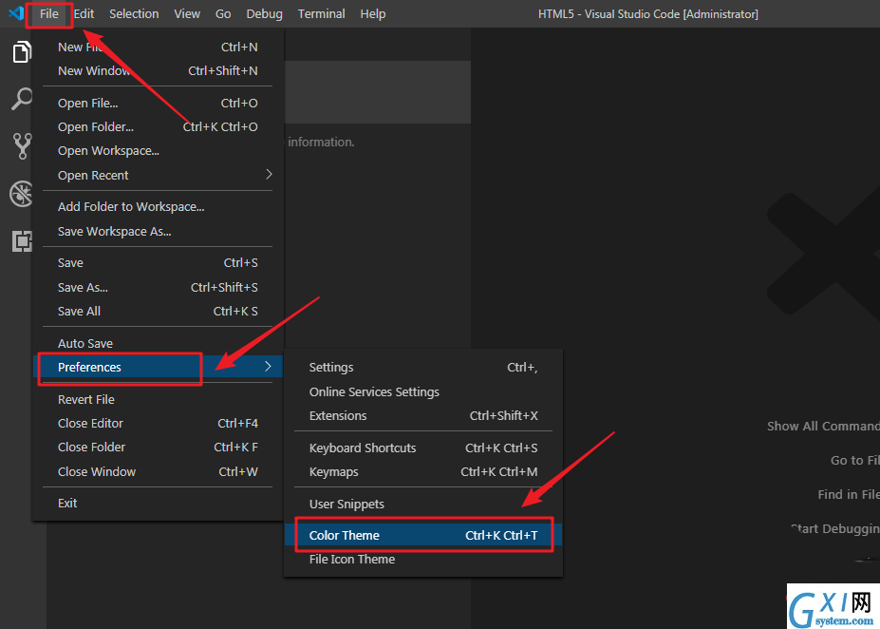Open the Selection menu
The width and height of the screenshot is (880, 629).
click(134, 14)
